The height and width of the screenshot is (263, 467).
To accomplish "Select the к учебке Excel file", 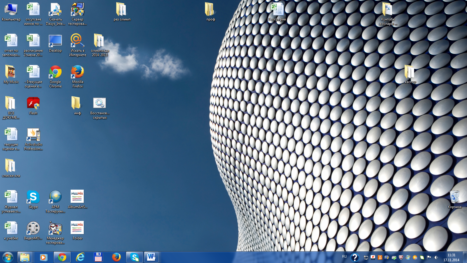I will coord(11,231).
